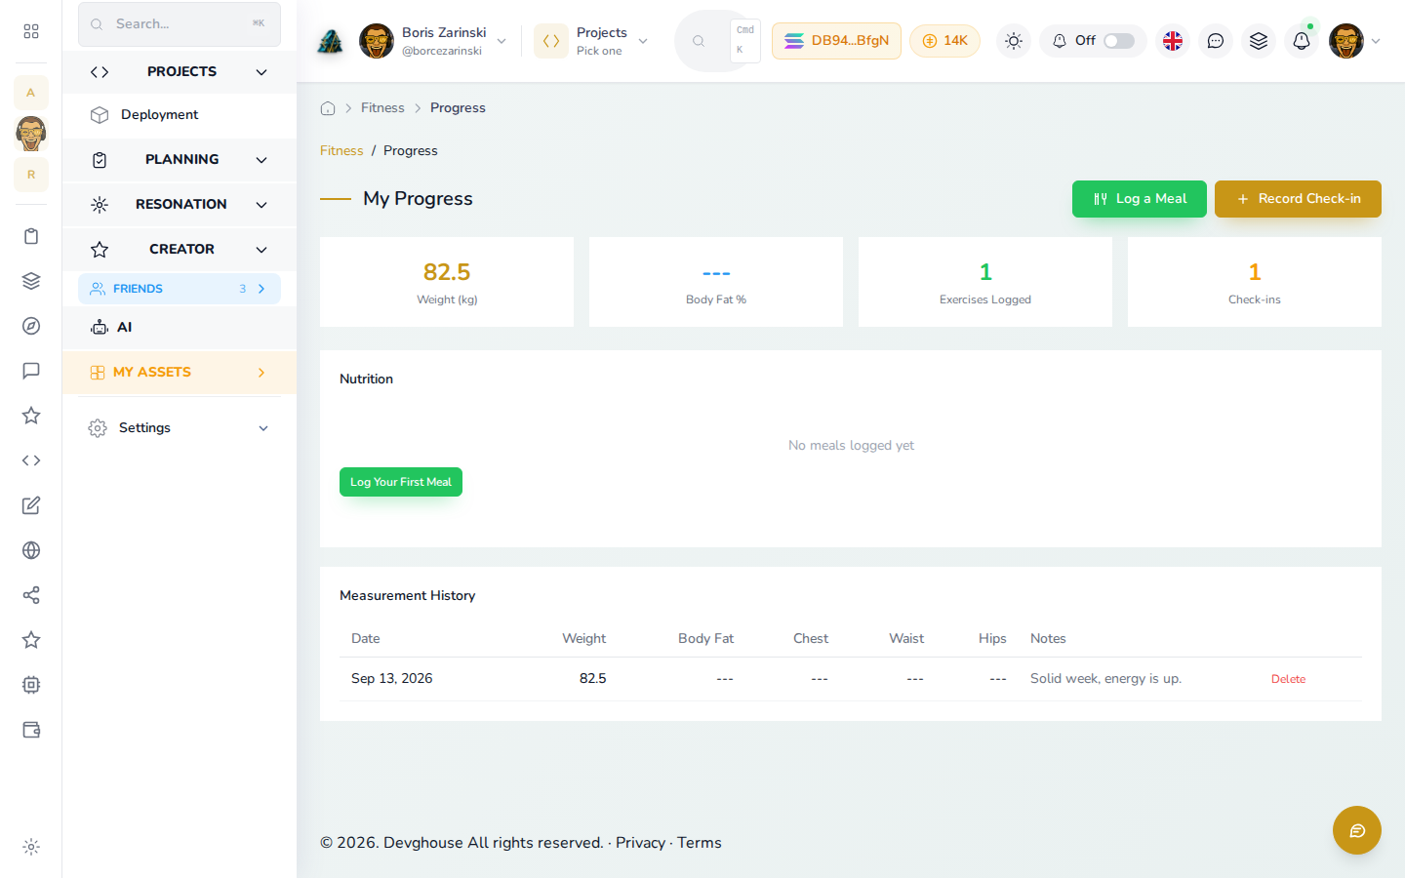Expand the Settings sidebar dropdown

(x=180, y=427)
